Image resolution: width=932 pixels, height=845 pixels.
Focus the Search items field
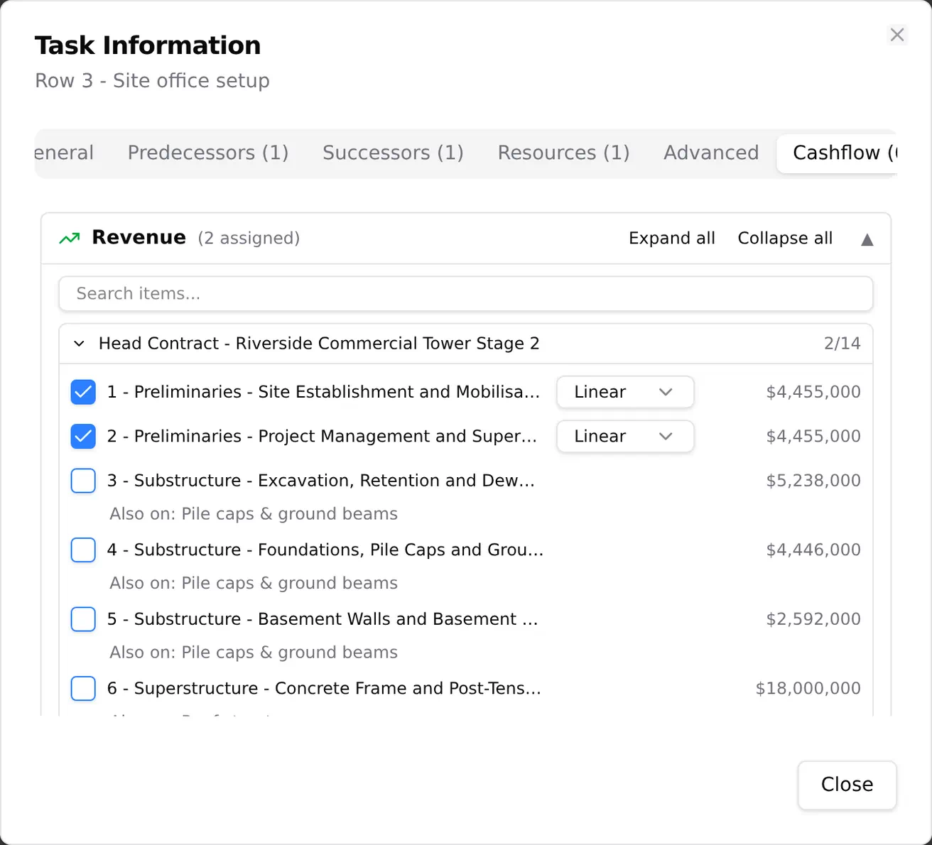click(x=465, y=294)
